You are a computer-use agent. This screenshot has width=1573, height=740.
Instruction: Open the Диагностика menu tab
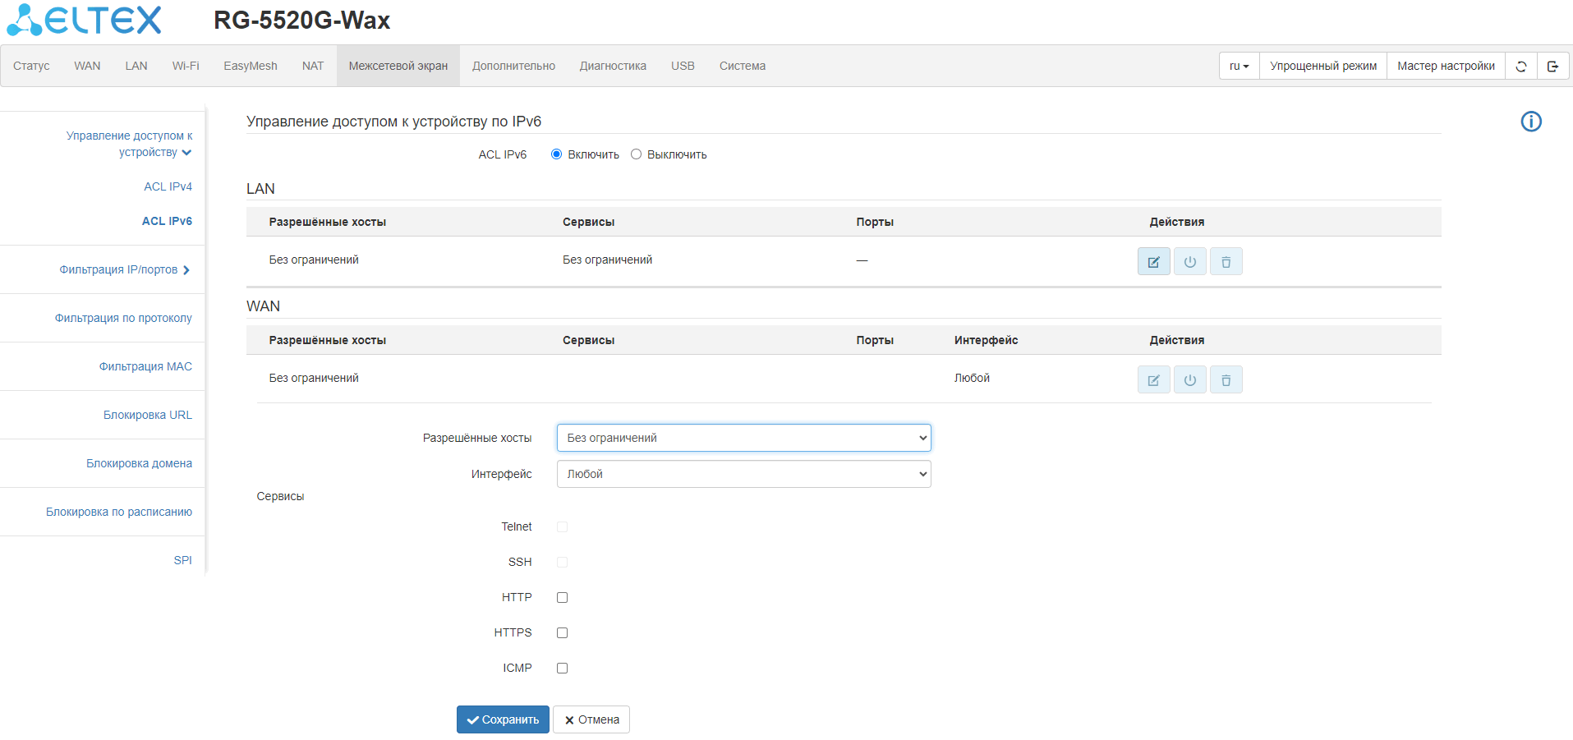(x=613, y=67)
